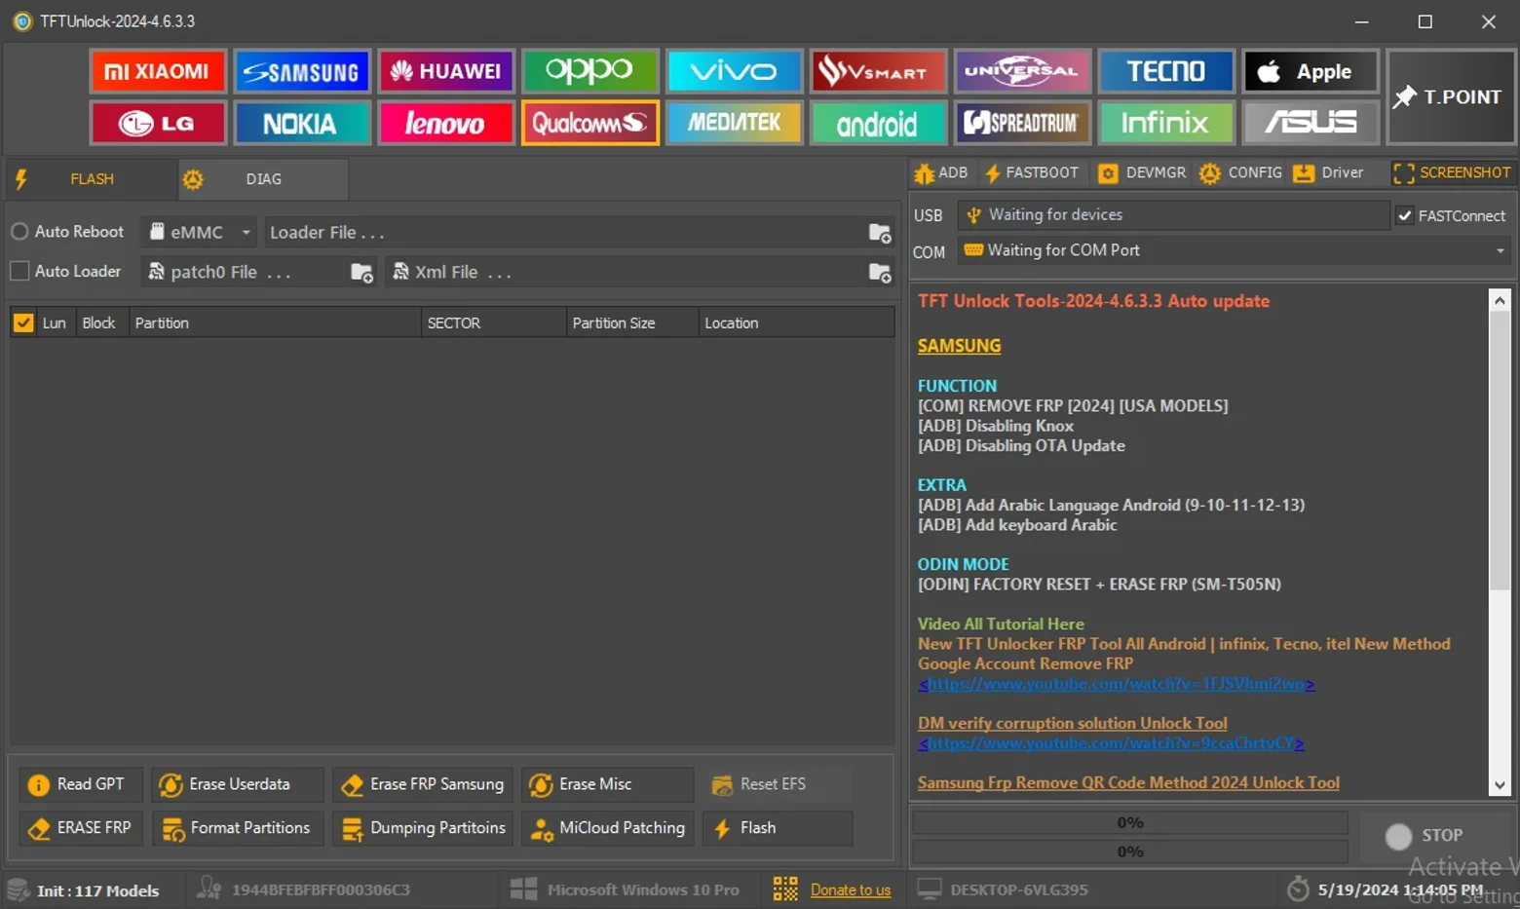Browse for patch0 File folder icon
1520x909 pixels.
point(361,273)
